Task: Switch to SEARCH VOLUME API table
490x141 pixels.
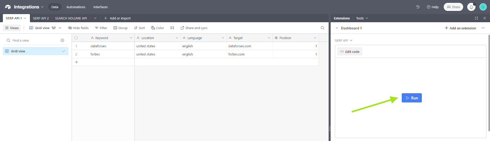Action: [71, 18]
